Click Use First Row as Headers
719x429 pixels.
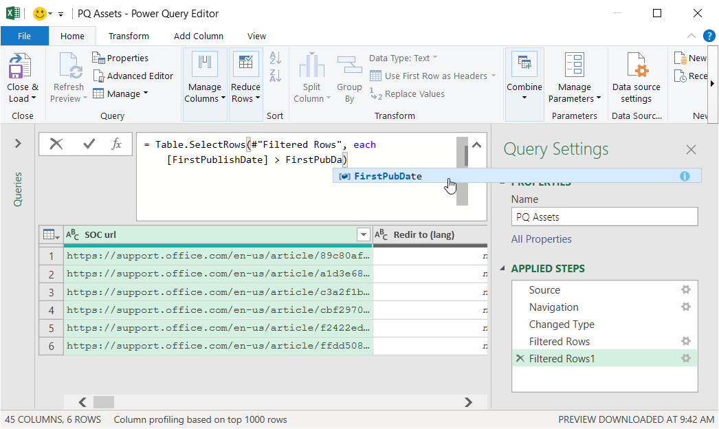pos(432,76)
